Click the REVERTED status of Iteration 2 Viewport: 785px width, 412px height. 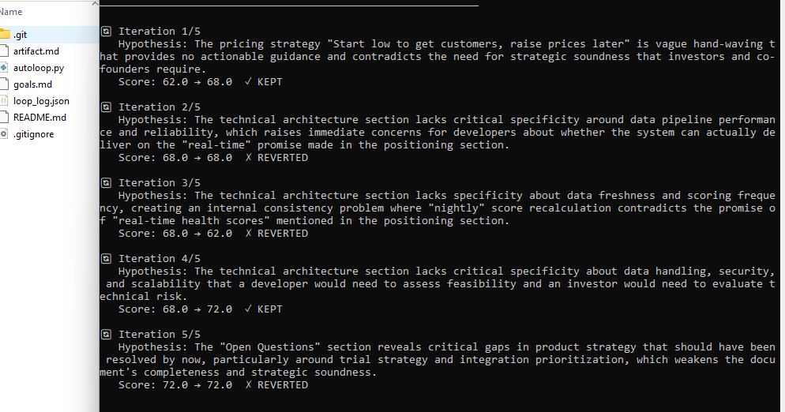pyautogui.click(x=282, y=158)
